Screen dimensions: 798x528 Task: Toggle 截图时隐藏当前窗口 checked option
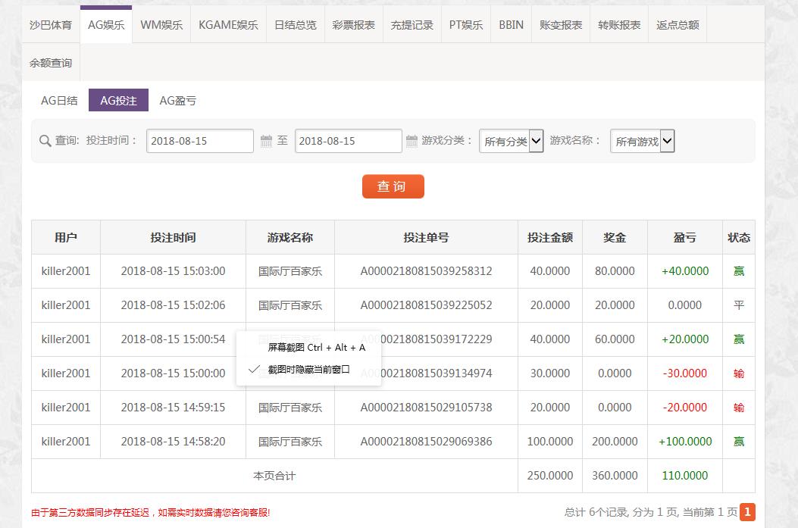click(308, 370)
